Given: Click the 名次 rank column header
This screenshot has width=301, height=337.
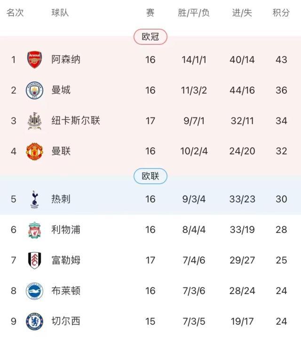Looking at the screenshot, I should pyautogui.click(x=15, y=13).
